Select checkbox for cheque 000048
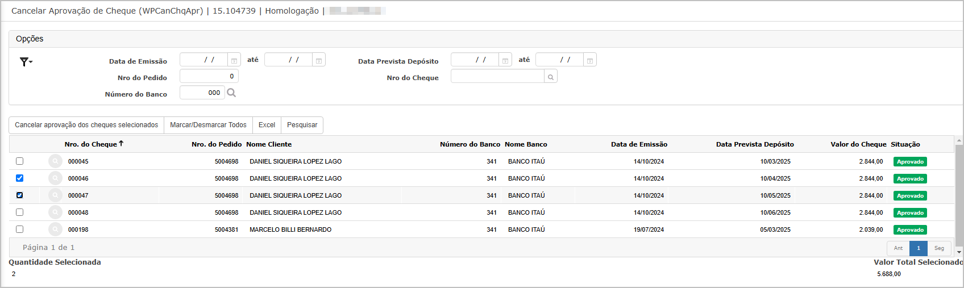964x288 pixels. 20,212
